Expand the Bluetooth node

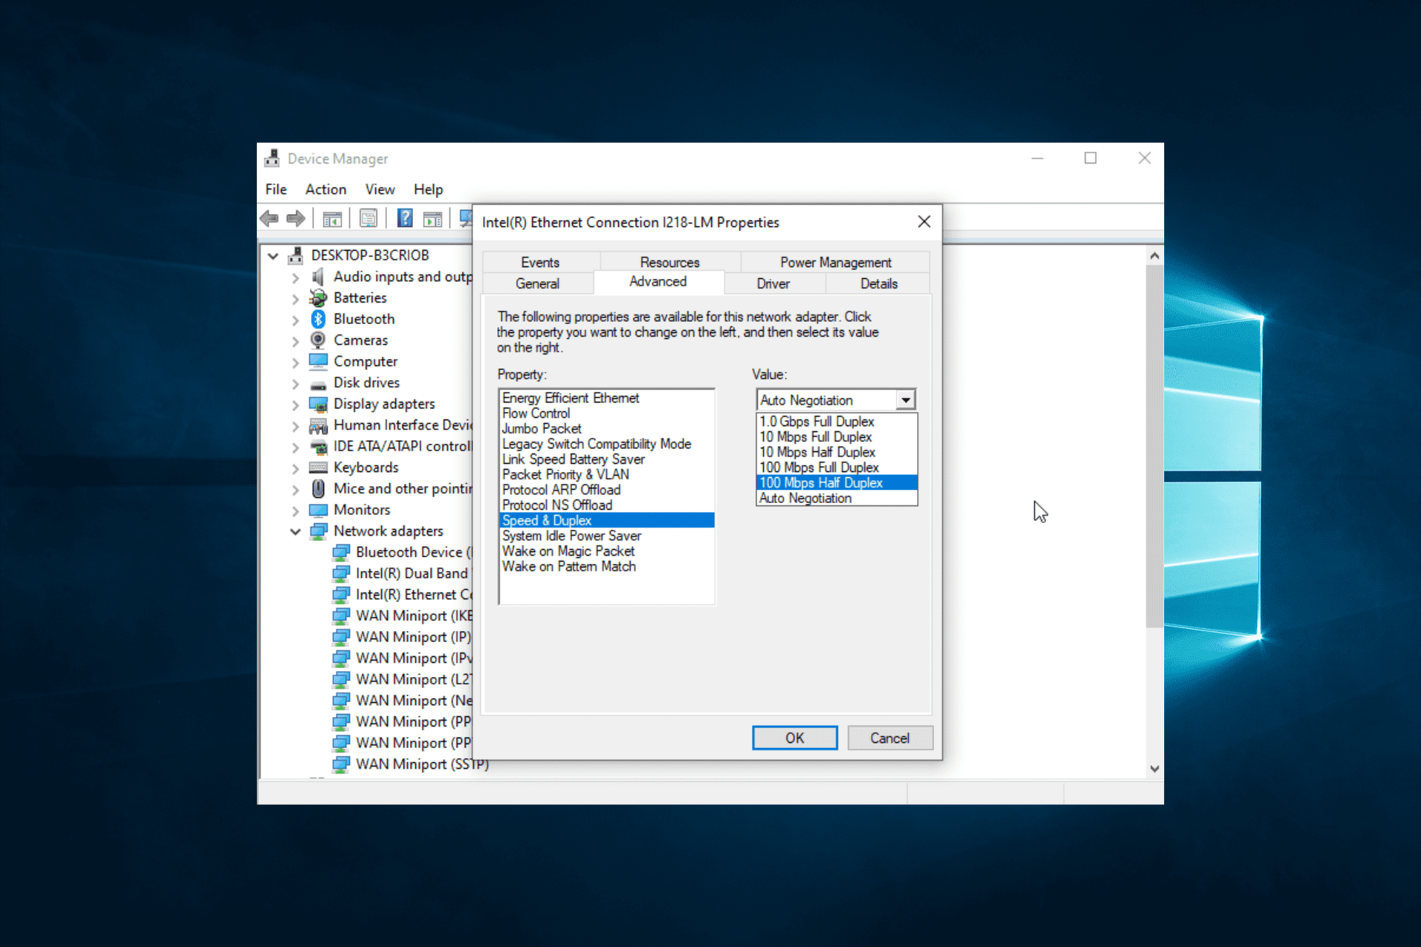pos(295,320)
